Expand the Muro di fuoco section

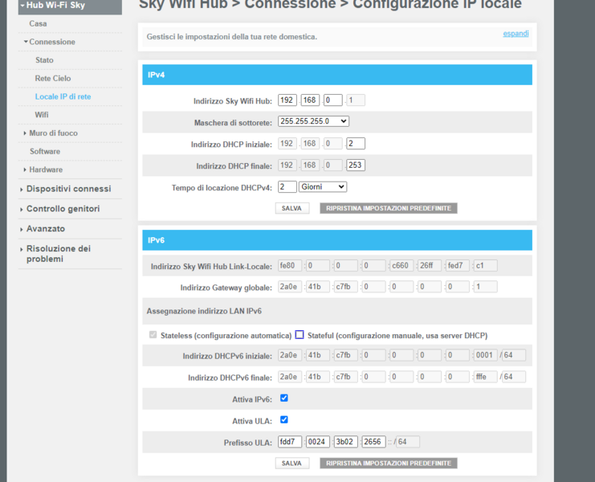coord(53,133)
